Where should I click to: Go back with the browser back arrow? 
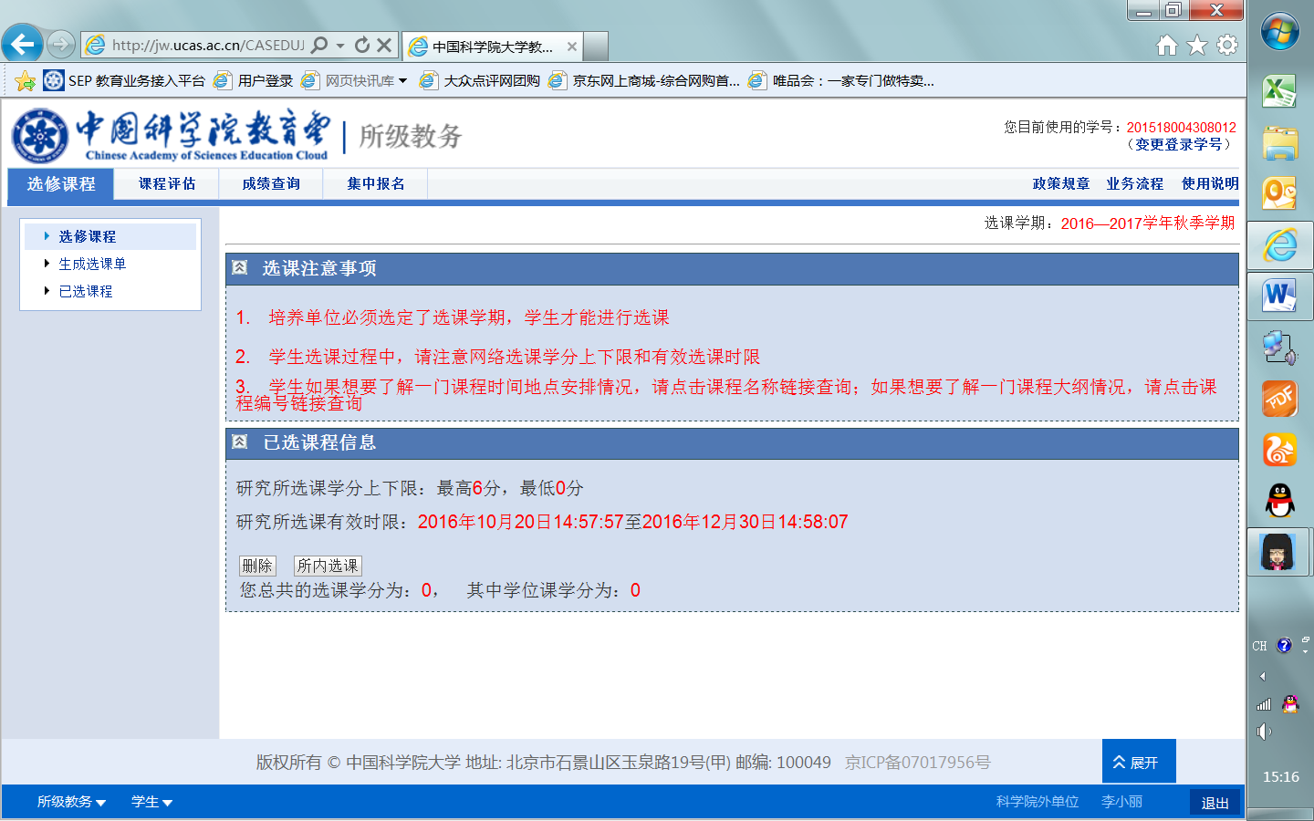22,44
